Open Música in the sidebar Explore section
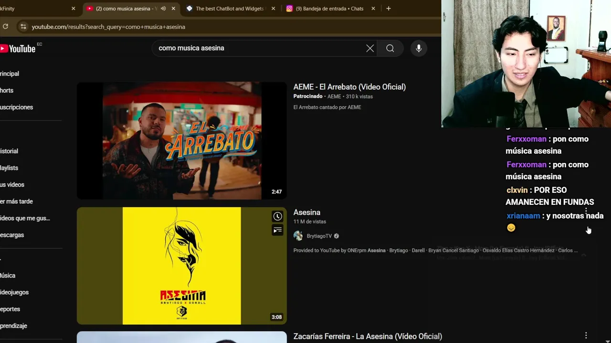Image resolution: width=611 pixels, height=343 pixels. tap(8, 275)
